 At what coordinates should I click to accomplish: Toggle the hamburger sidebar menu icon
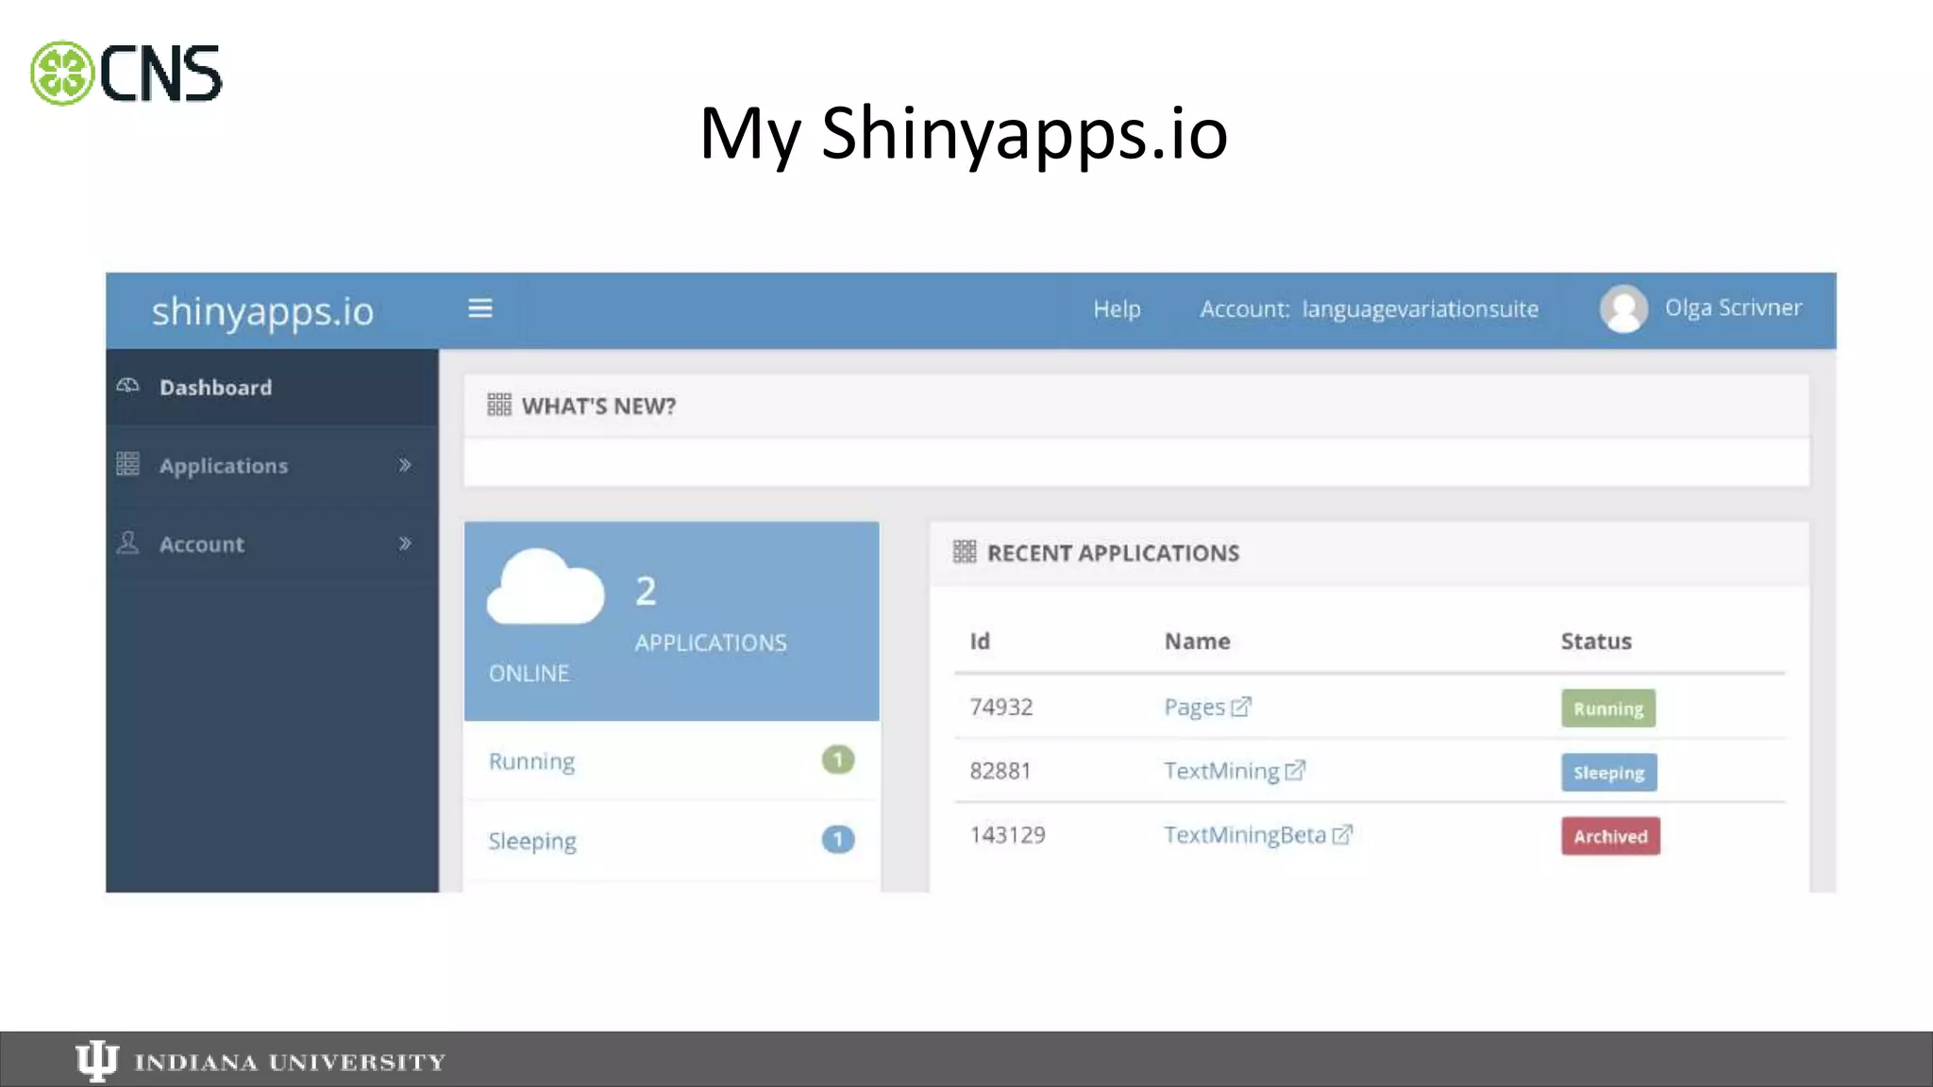click(x=480, y=309)
